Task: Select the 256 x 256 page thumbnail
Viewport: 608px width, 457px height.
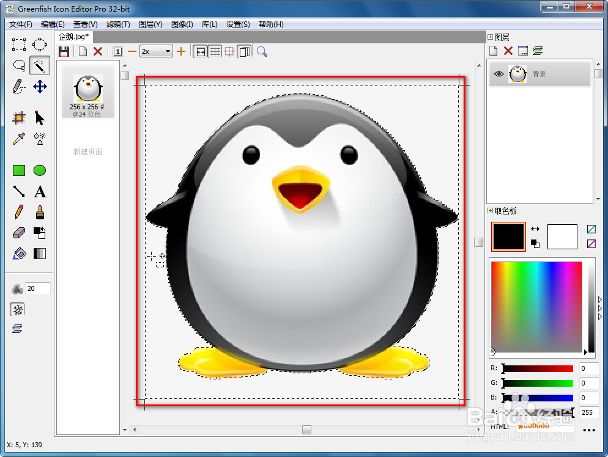Action: [x=88, y=92]
